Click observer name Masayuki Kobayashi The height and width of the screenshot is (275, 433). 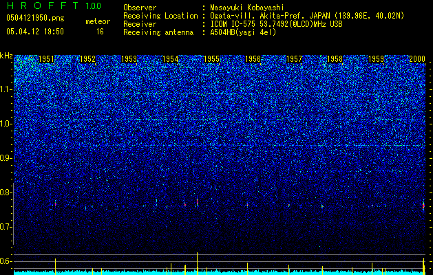[247, 8]
